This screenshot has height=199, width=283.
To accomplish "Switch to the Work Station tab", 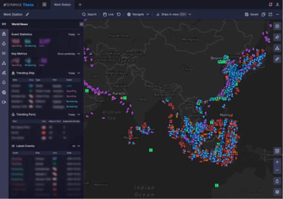I will point(62,5).
